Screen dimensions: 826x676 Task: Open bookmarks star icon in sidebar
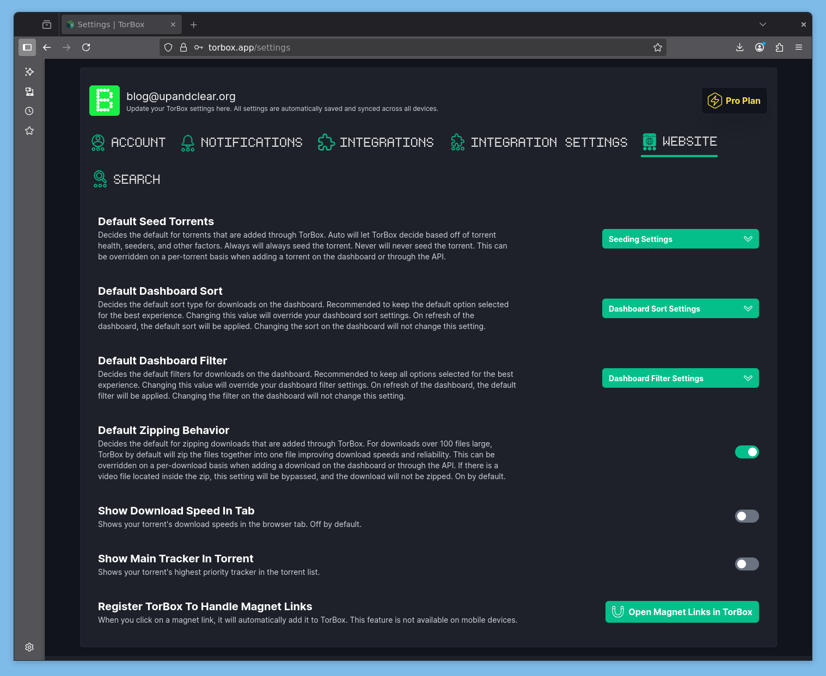(29, 131)
